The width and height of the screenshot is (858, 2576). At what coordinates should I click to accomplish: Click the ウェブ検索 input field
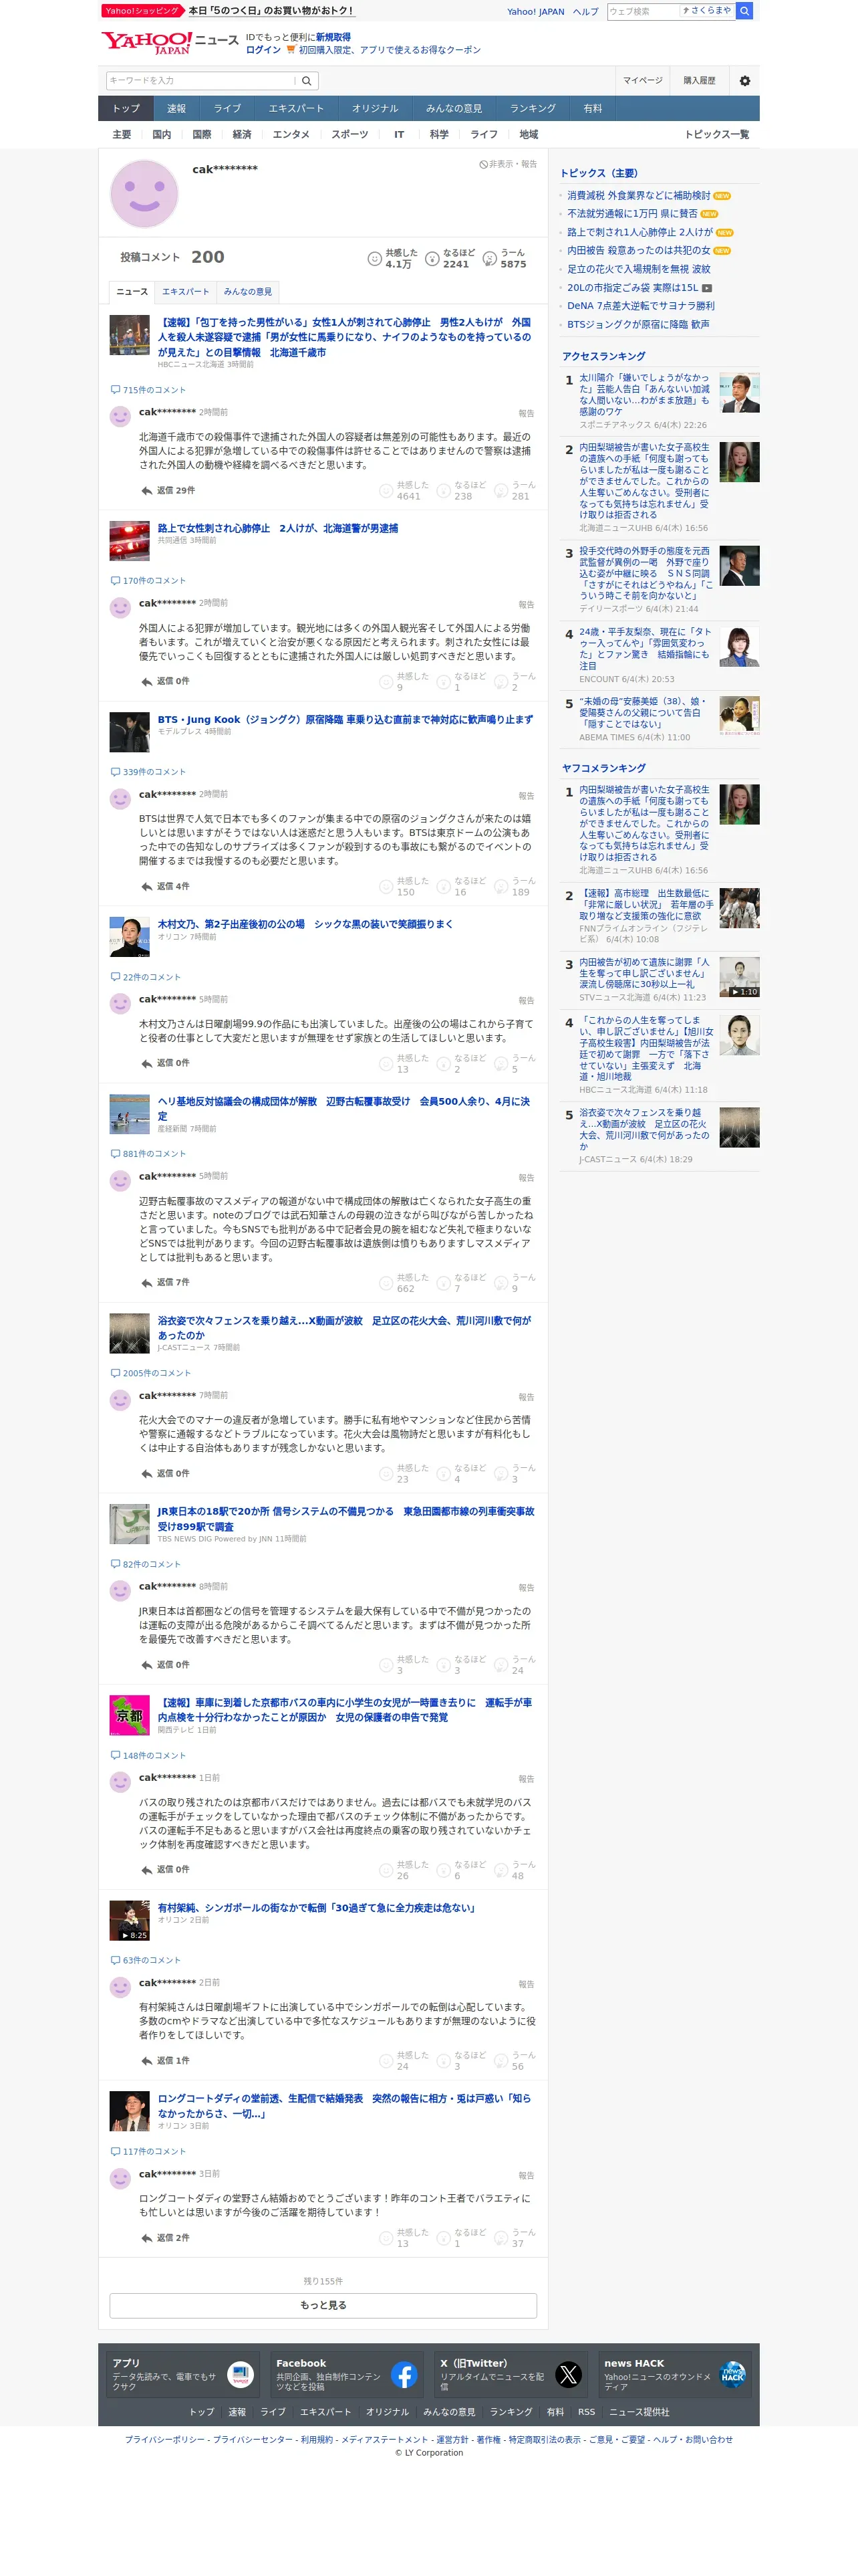tap(643, 11)
